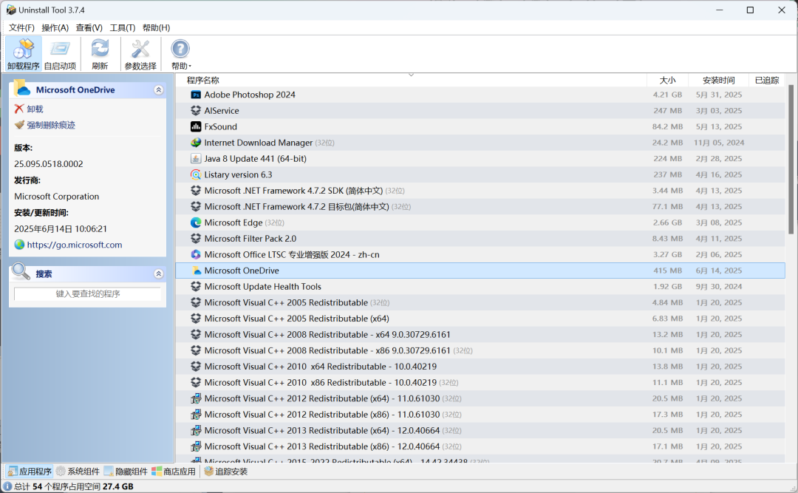Viewport: 798px width, 493px height.
Task: Switch to the 应用程序 tab
Action: [30, 472]
